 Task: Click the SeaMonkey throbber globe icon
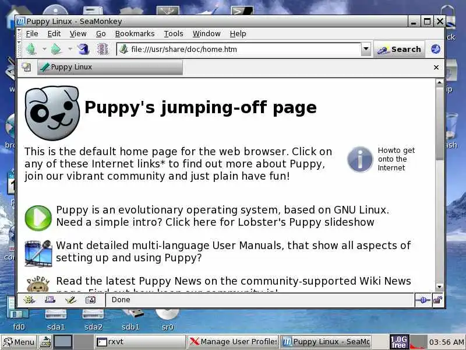436,49
